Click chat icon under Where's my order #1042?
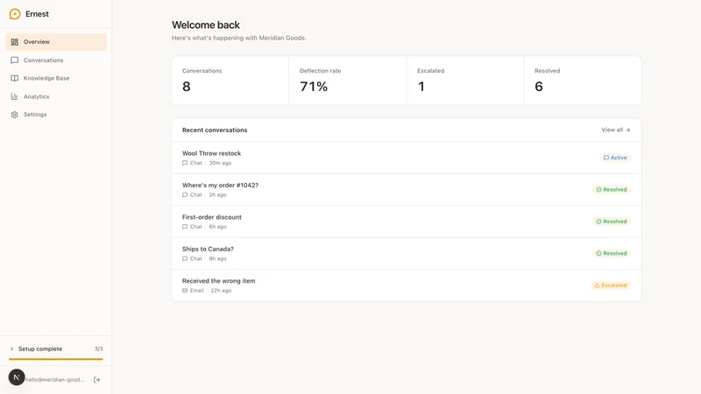Viewport: 701px width, 394px height. coord(185,194)
